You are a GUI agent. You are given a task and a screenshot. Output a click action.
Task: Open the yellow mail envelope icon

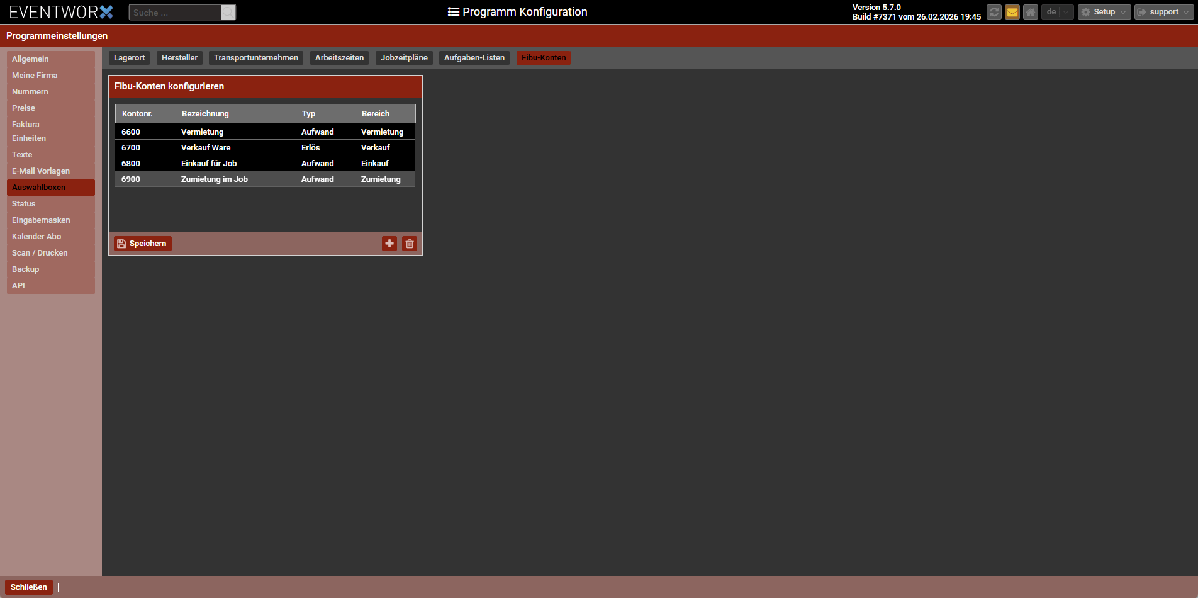(1012, 12)
